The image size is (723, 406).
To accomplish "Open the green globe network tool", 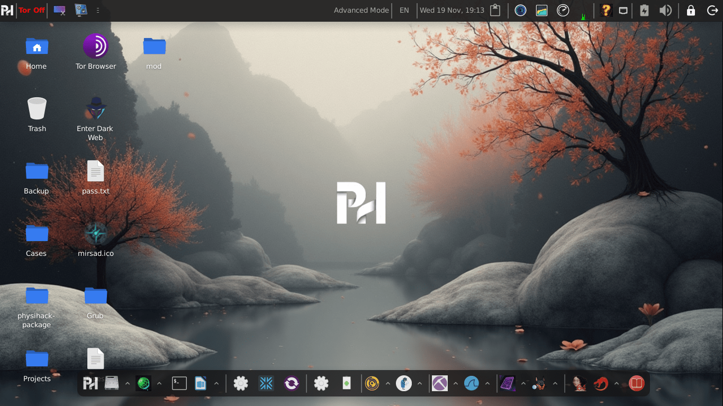I will (x=144, y=383).
